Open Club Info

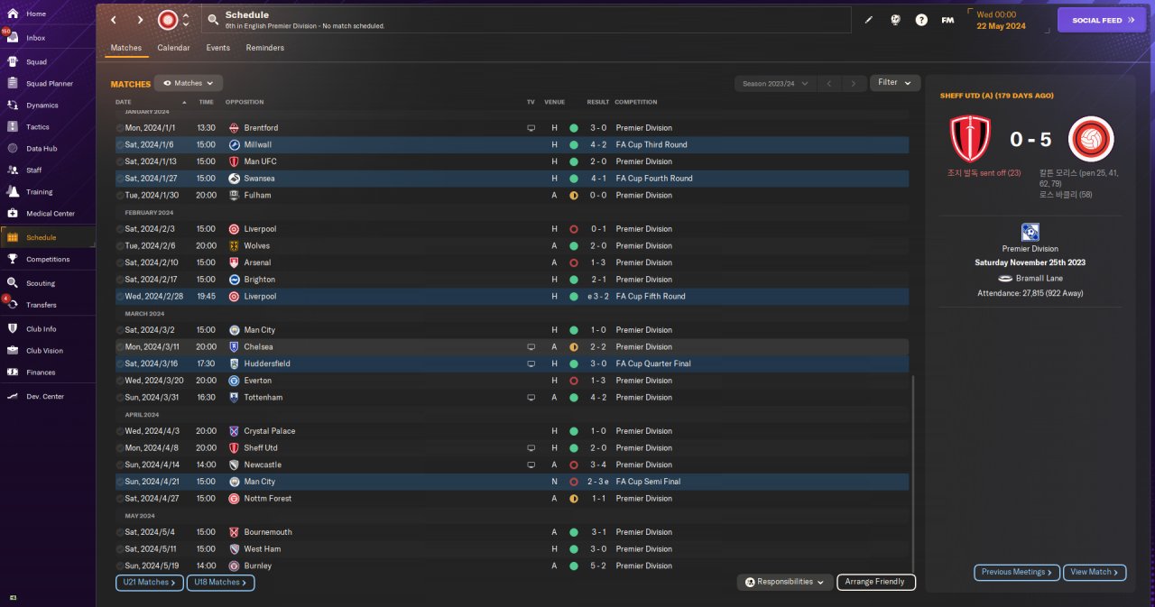41,329
